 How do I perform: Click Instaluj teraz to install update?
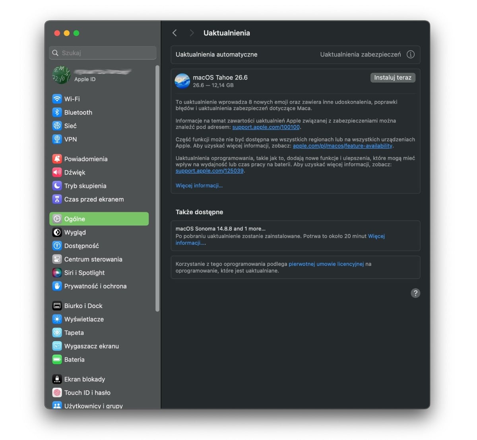393,78
